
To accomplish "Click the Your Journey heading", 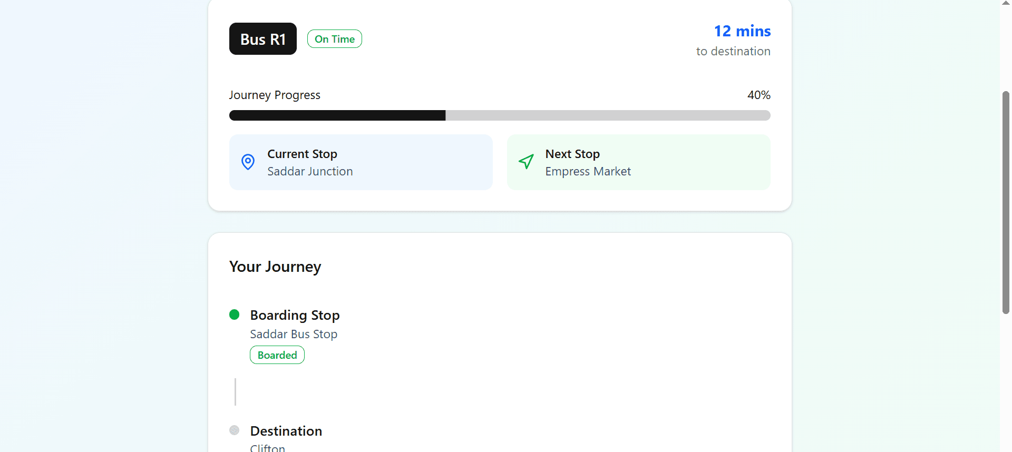I will (275, 267).
